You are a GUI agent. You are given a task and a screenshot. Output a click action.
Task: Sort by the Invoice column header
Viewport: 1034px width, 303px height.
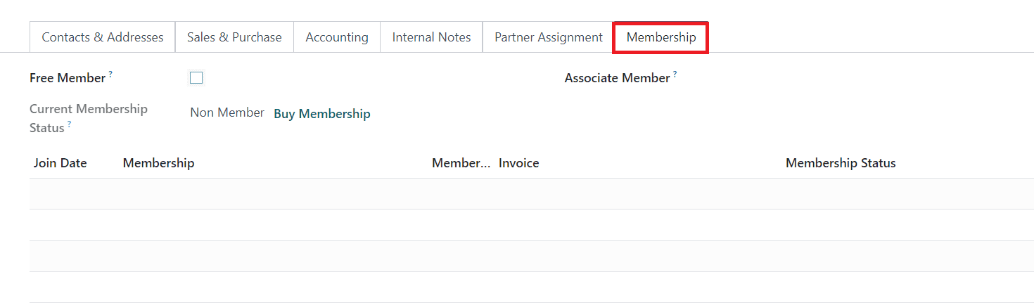[x=519, y=163]
